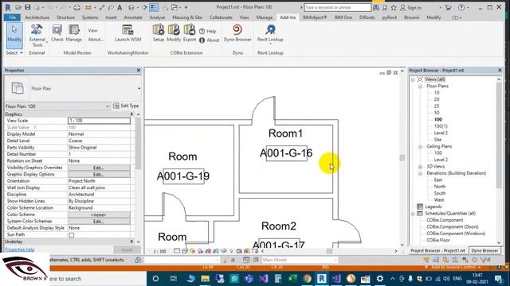Select Level 2 floor plan in browser

[441, 133]
